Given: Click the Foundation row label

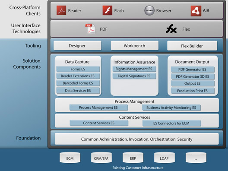Looking at the screenshot, I should tap(28, 138).
